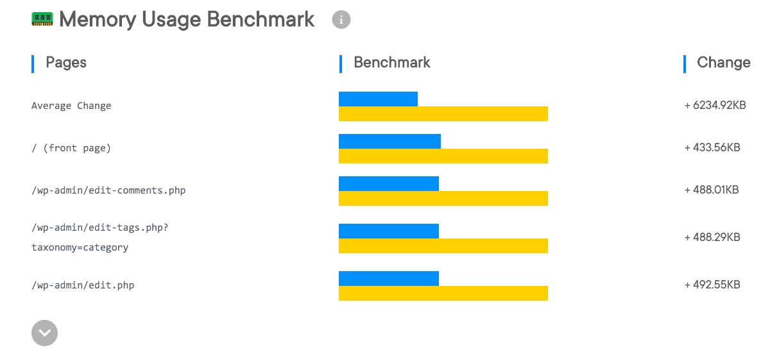
Task: Select the Pages column header
Action: [x=66, y=63]
